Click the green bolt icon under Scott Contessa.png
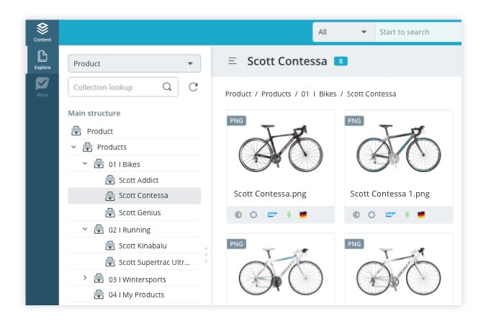Viewport: 486px width, 324px height. [x=289, y=215]
